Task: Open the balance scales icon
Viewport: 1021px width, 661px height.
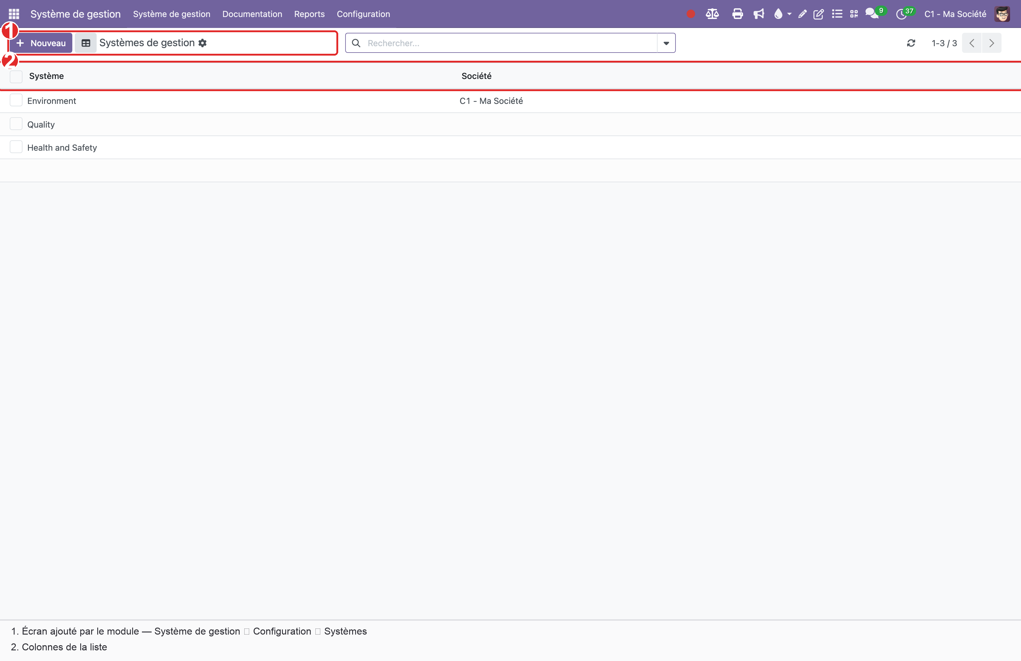Action: click(x=712, y=14)
